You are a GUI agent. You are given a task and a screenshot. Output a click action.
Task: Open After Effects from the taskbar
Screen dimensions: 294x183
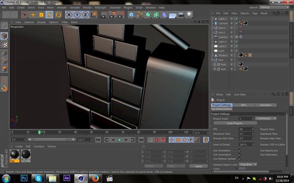[67, 178]
